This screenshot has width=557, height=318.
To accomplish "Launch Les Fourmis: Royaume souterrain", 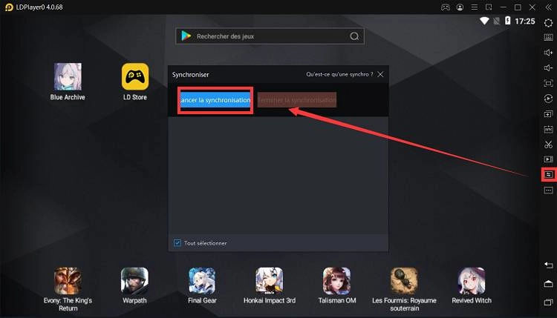I will point(404,281).
